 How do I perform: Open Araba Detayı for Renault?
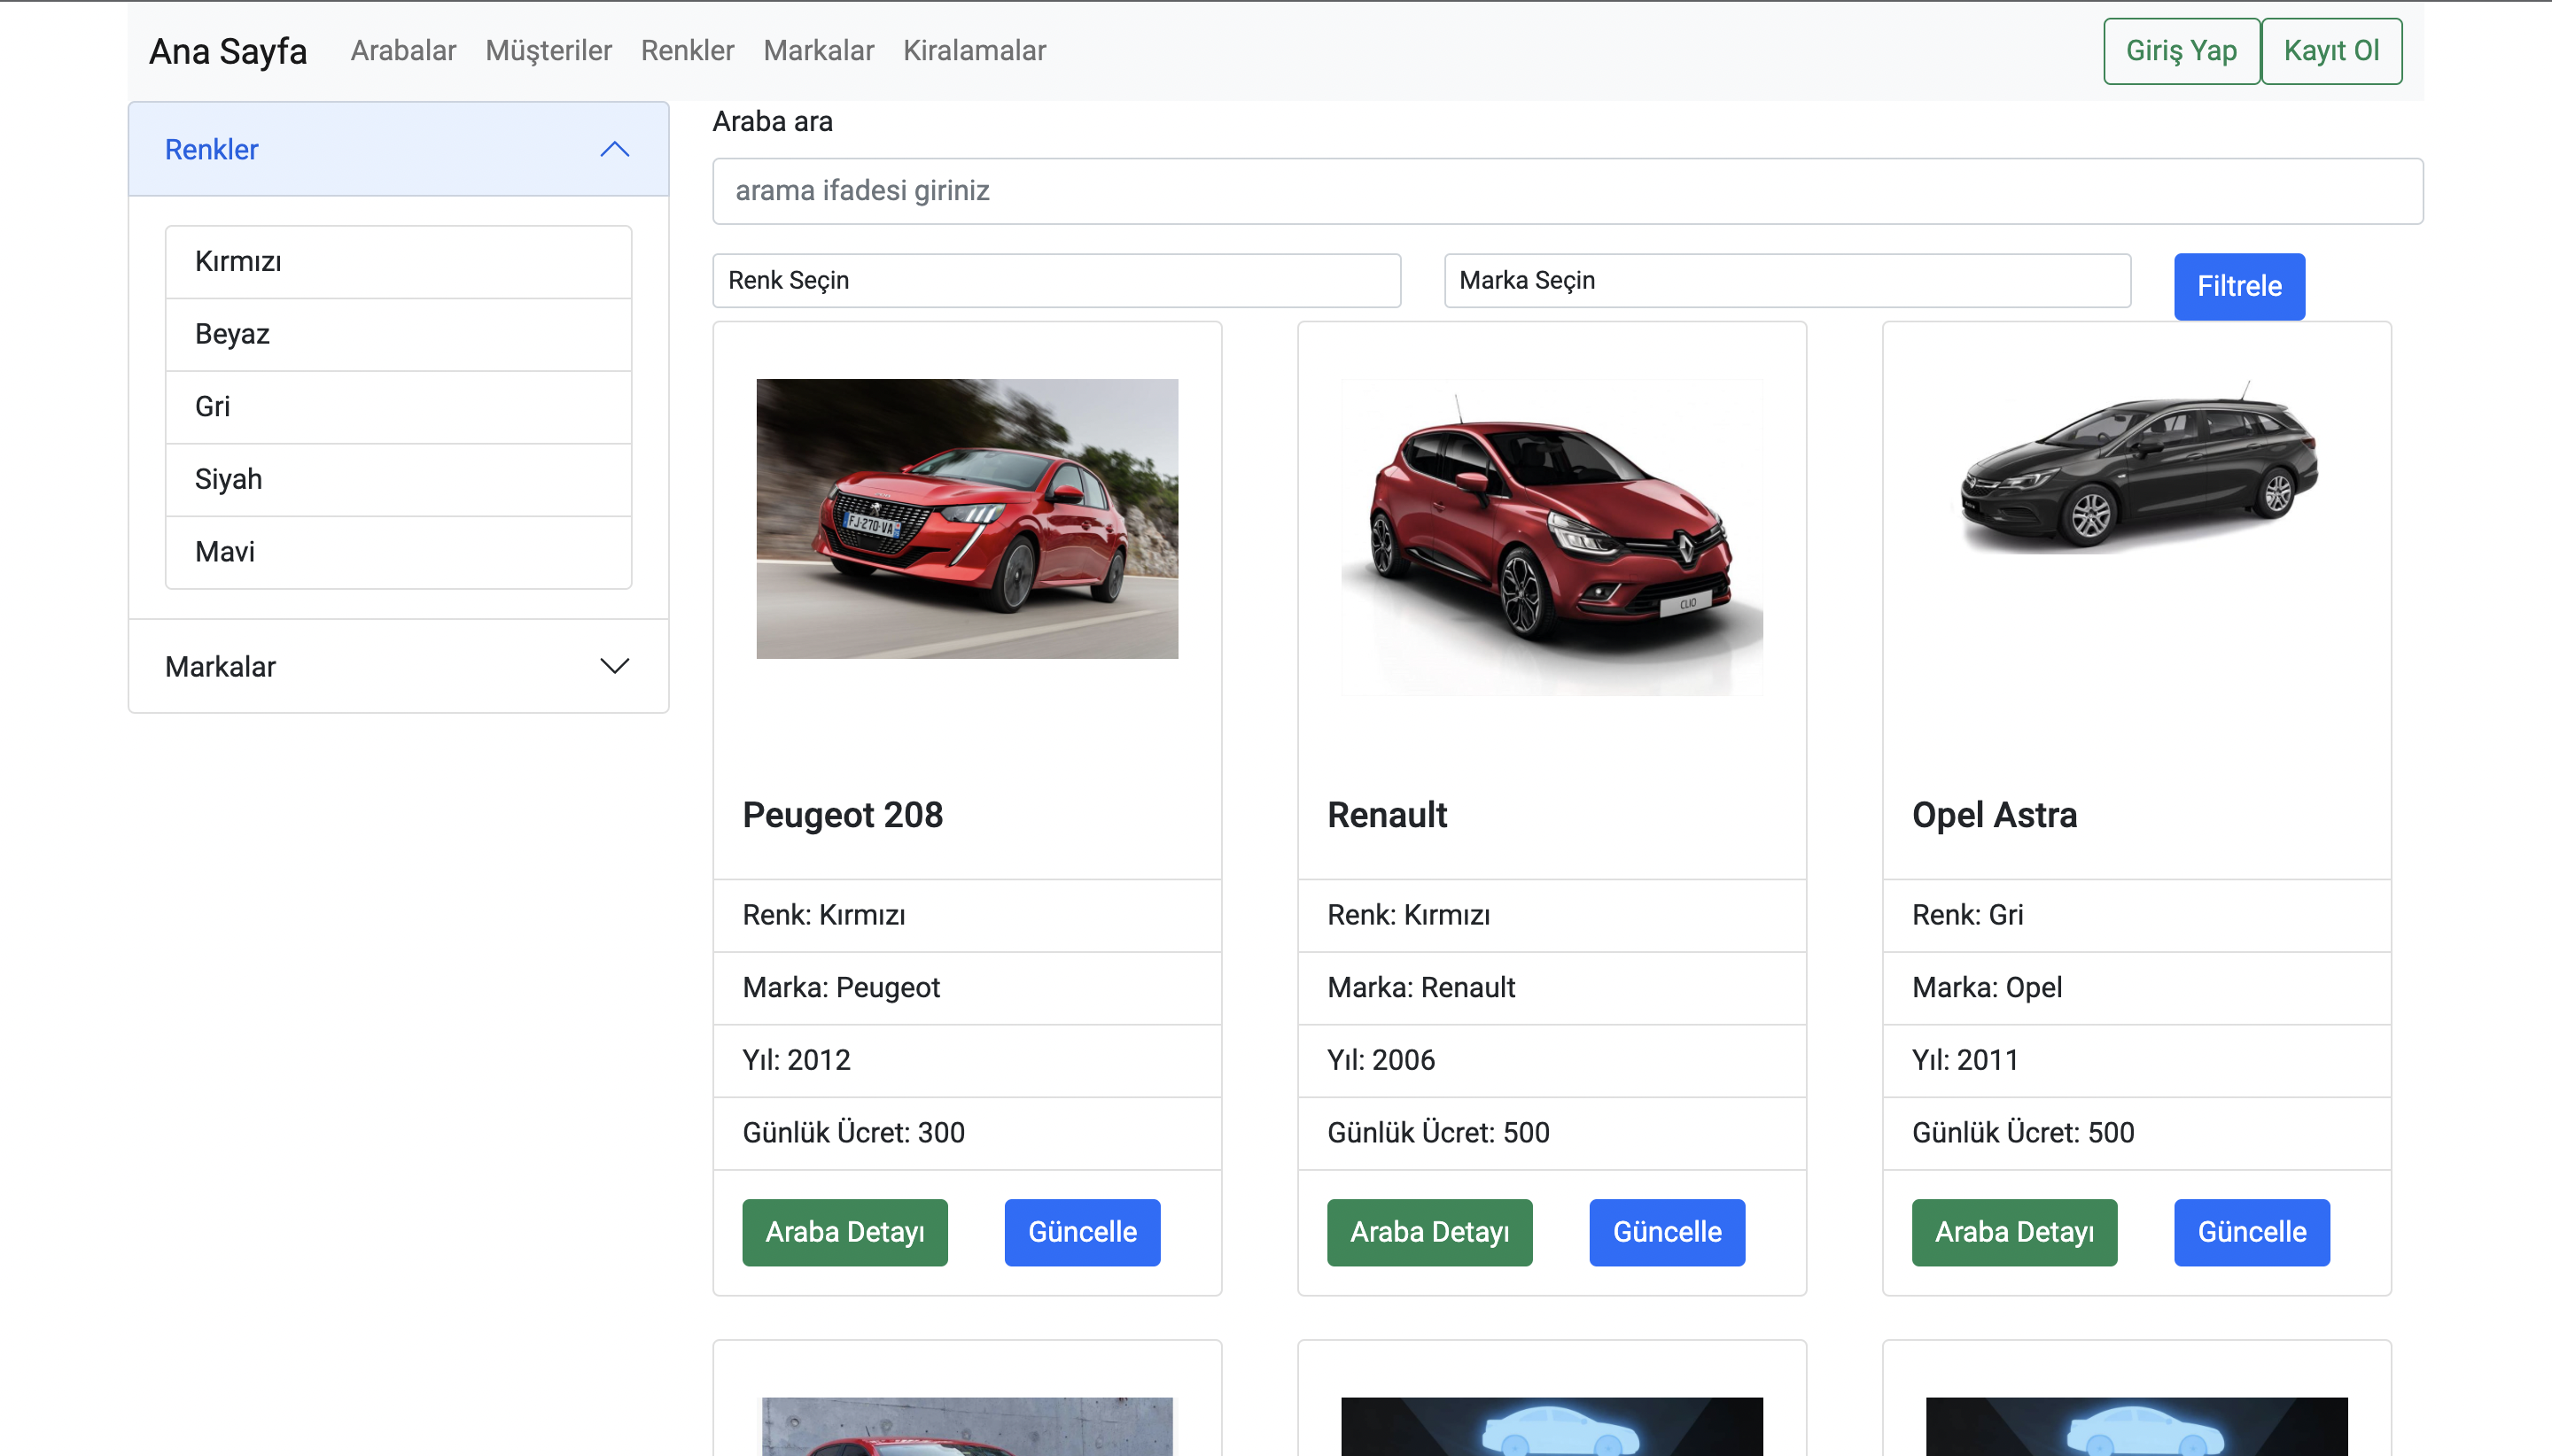tap(1429, 1232)
